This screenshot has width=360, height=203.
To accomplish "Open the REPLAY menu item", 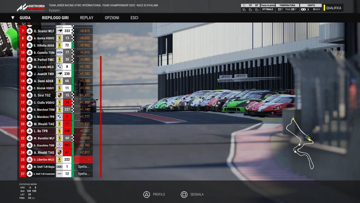I will click(x=87, y=18).
